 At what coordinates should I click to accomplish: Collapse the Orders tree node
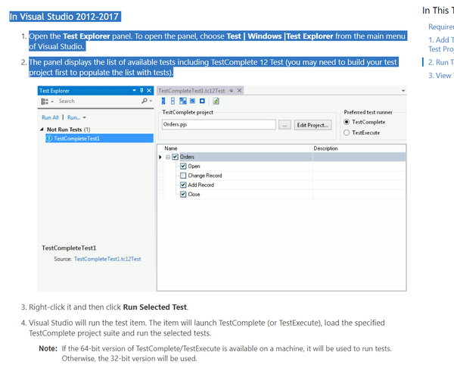point(167,157)
